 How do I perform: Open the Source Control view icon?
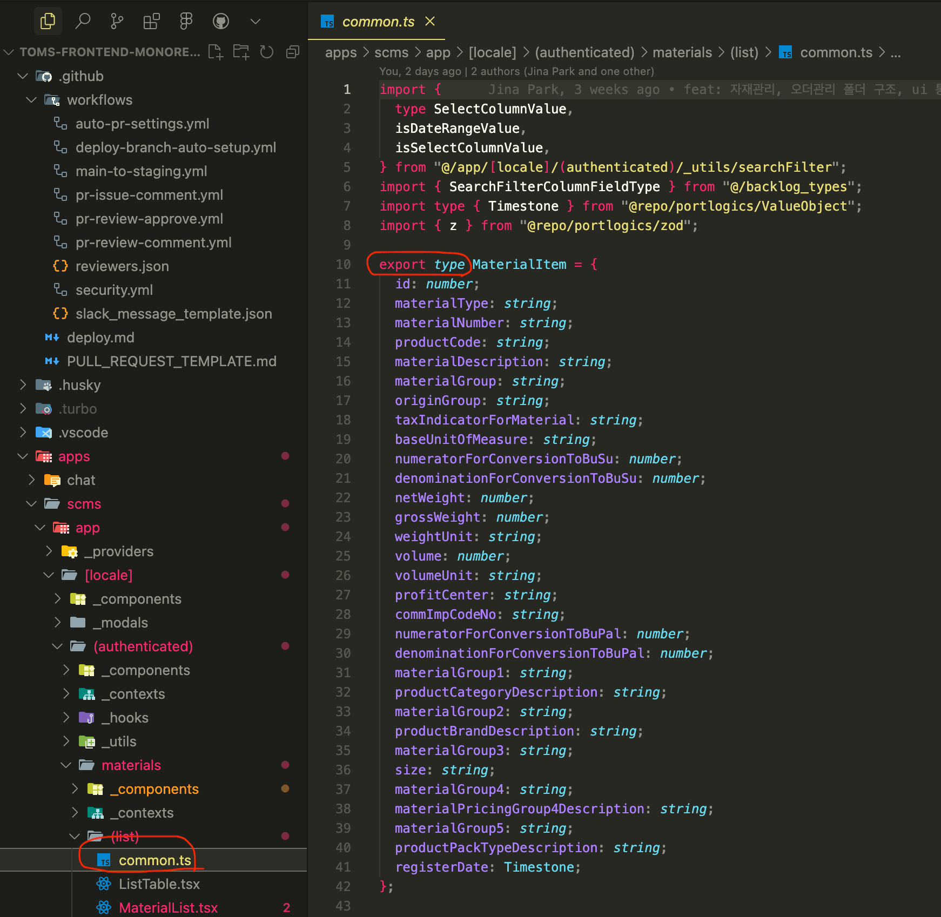coord(117,22)
